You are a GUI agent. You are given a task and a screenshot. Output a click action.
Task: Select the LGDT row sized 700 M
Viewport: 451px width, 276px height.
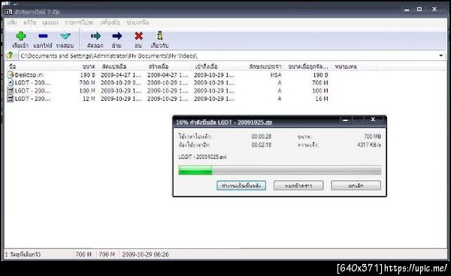168,83
